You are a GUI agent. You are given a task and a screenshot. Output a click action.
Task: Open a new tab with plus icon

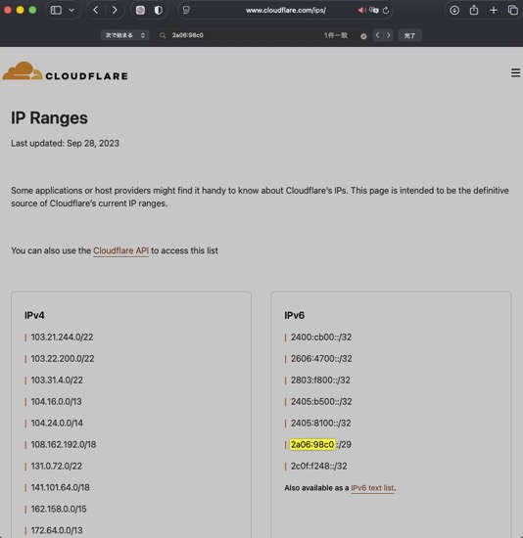pos(494,11)
